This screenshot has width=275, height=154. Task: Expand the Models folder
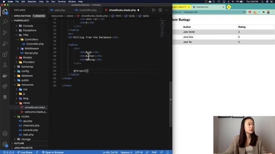click(x=27, y=58)
